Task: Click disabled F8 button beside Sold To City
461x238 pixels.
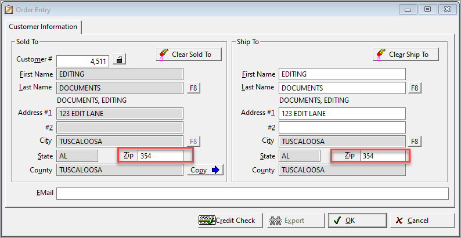Action: [x=193, y=141]
